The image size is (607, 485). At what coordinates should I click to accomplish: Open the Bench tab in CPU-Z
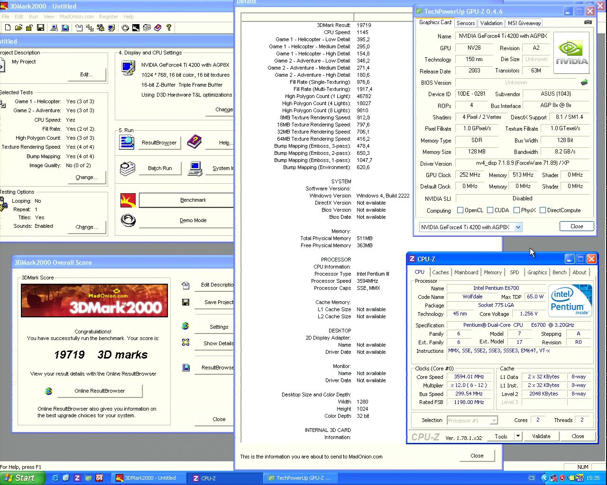[x=559, y=272]
